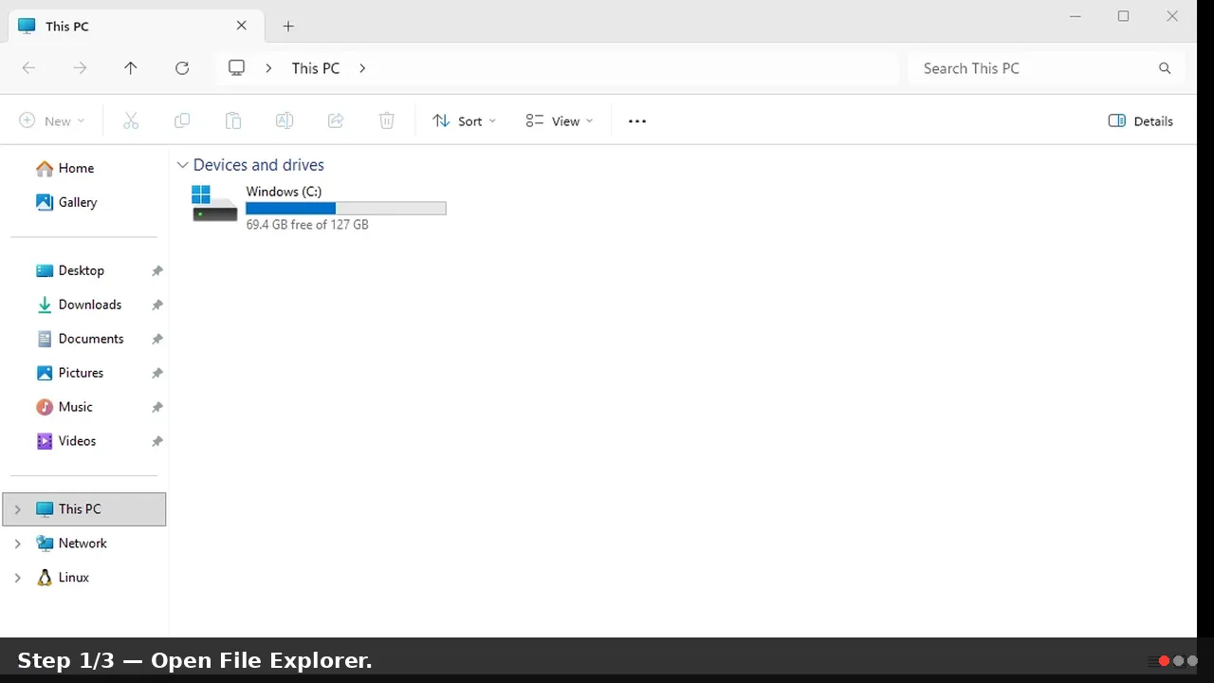1214x683 pixels.
Task: Collapse the Devices and drives group
Action: (183, 165)
